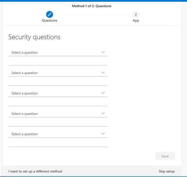Click the Skip setup link
Screen dimensions: 187x177
pos(167,171)
